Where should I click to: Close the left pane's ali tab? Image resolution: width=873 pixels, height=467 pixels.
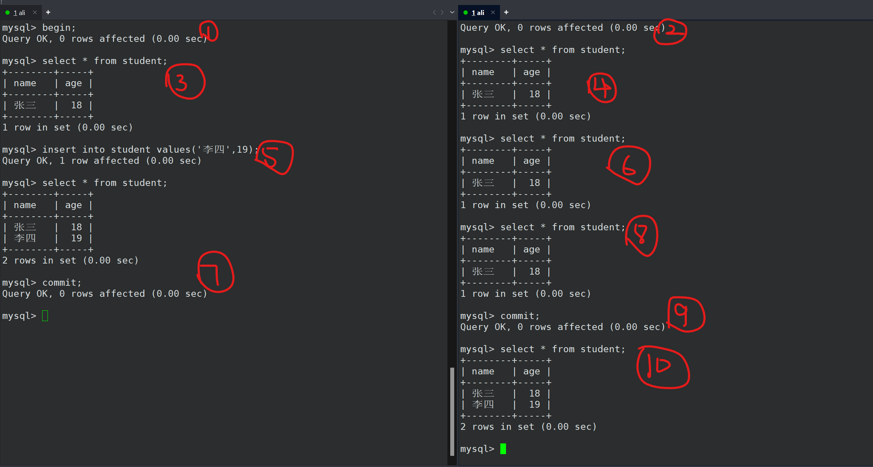click(35, 13)
